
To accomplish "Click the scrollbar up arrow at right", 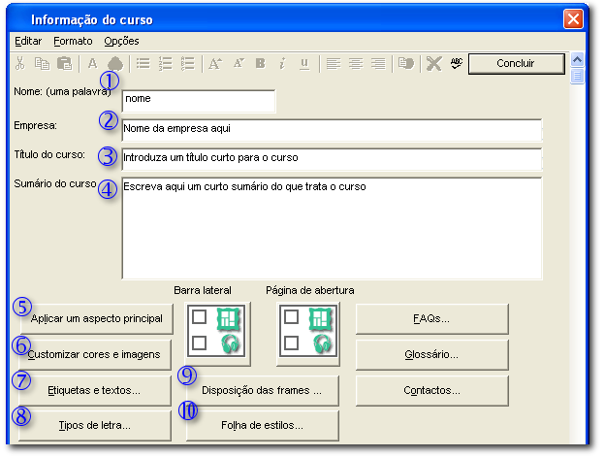I will pos(577,58).
